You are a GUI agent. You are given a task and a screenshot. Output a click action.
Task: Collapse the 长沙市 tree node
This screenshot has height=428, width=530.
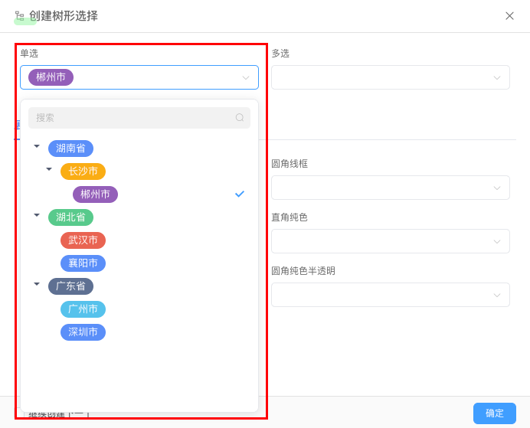point(49,169)
